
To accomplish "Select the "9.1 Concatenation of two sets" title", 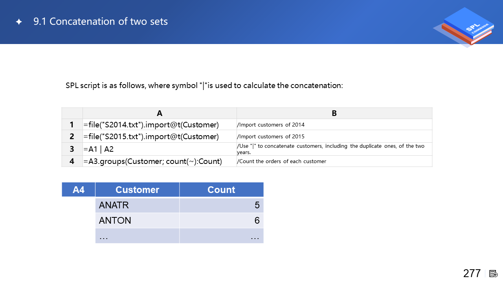I will (x=101, y=22).
